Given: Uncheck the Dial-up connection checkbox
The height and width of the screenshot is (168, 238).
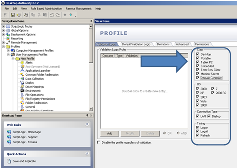Looking at the screenshot, I should (x=209, y=116).
